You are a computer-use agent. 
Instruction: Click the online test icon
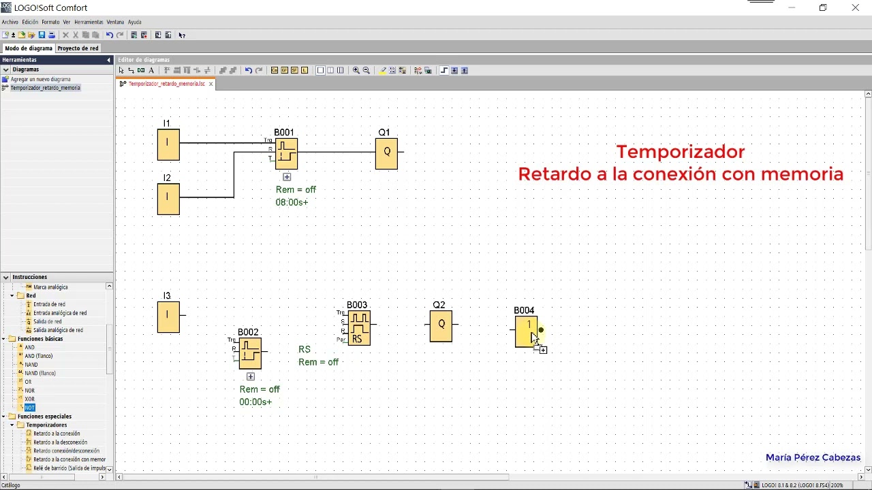coord(428,70)
